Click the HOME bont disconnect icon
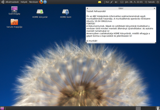 click(x=66, y=11)
